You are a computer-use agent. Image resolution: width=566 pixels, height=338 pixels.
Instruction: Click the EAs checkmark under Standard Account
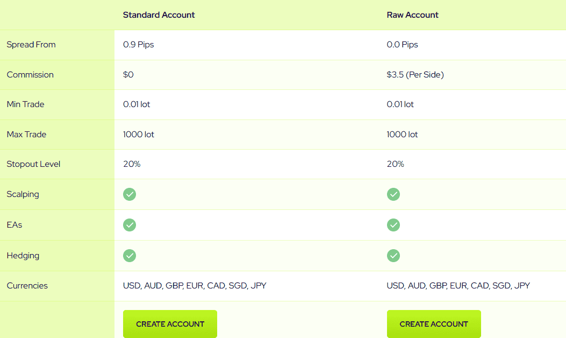129,225
